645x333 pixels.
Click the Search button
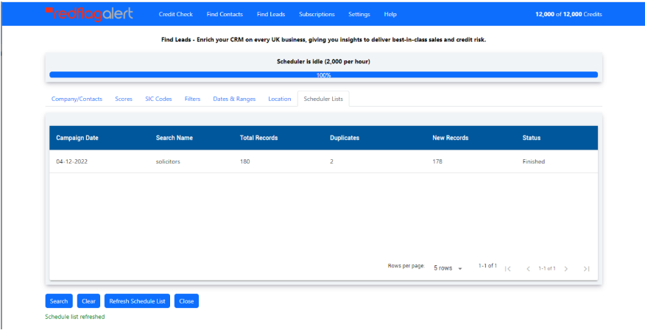click(x=59, y=301)
